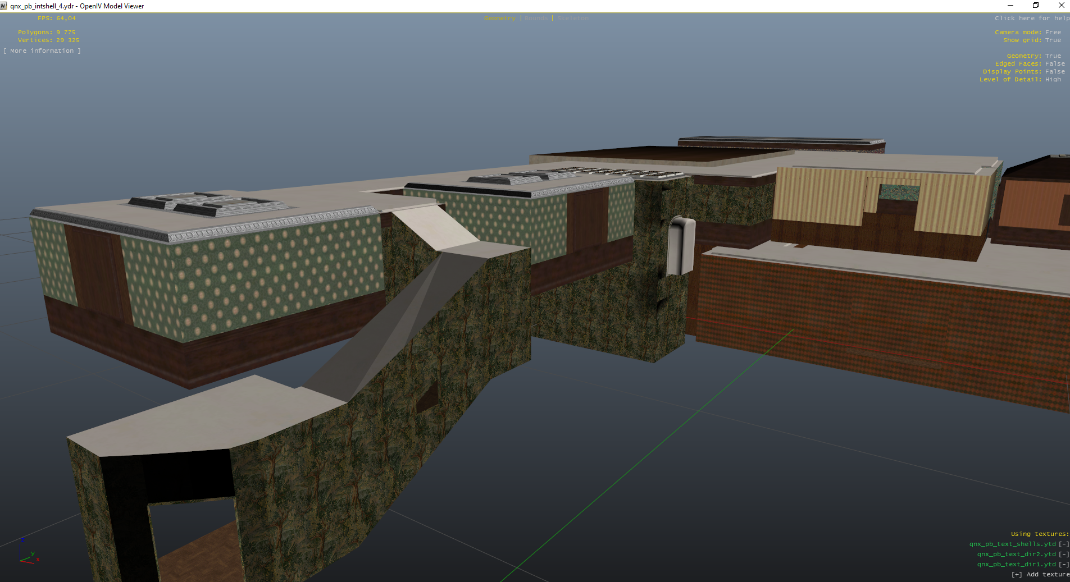This screenshot has height=582, width=1070.
Task: Open the 'Click here for help' link
Action: (1032, 19)
